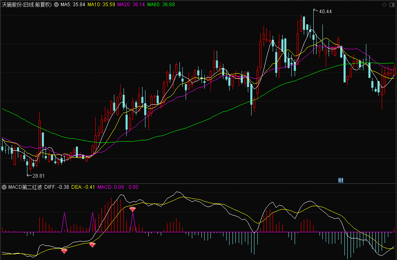This screenshot has width=397, height=260.
Task: Click the DIFF value label
Action: (56, 187)
